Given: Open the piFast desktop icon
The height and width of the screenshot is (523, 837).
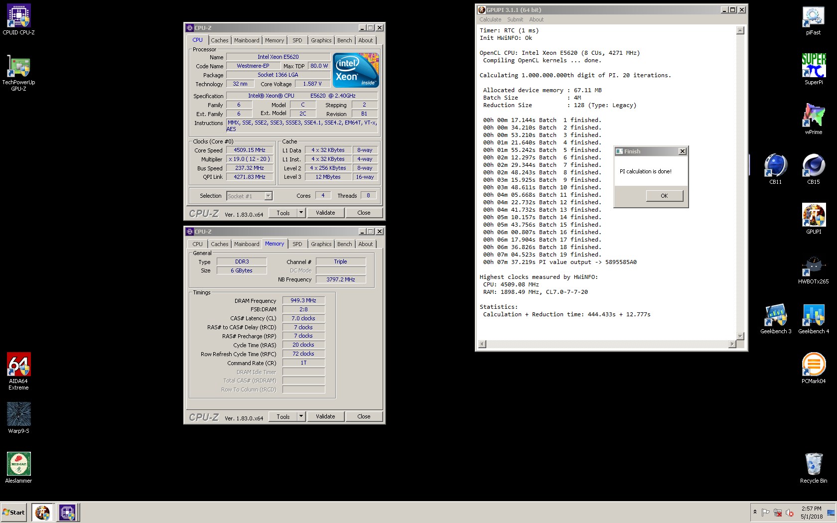Looking at the screenshot, I should 814,20.
